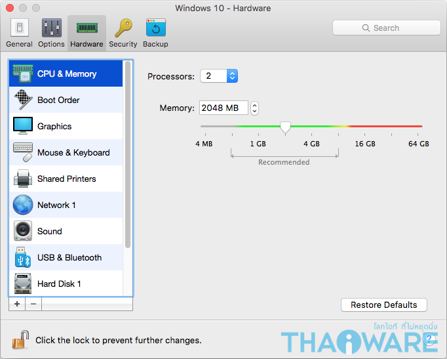The width and height of the screenshot is (447, 359).
Task: Click the Memory value stepper arrows
Action: (254, 108)
